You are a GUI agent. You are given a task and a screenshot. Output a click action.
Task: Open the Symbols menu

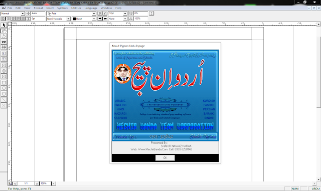click(x=62, y=8)
